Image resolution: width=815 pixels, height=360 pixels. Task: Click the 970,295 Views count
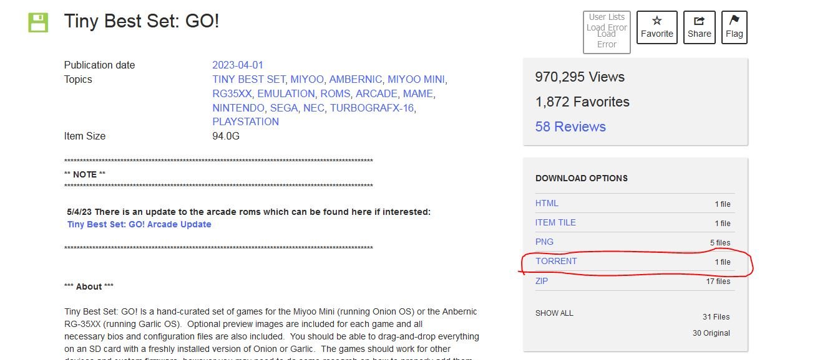point(580,77)
